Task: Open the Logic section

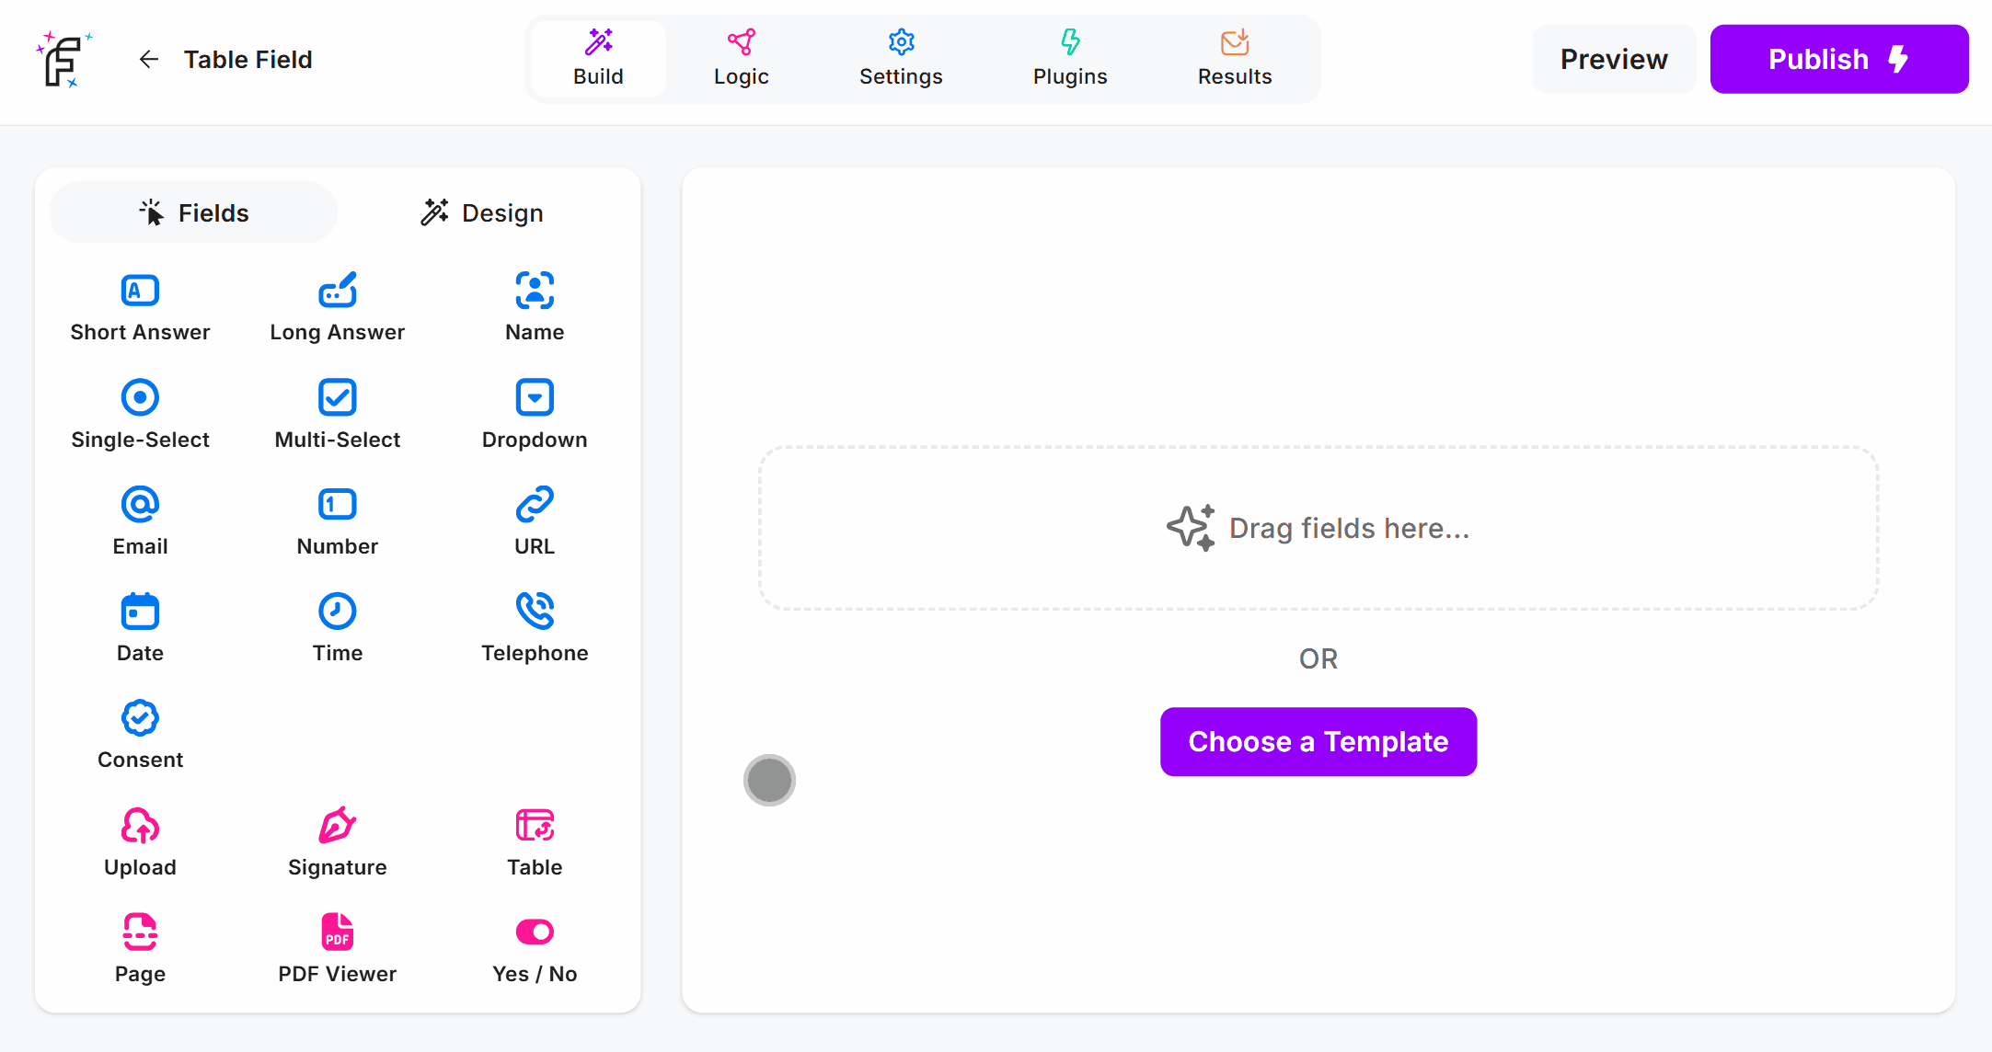Action: tap(741, 58)
